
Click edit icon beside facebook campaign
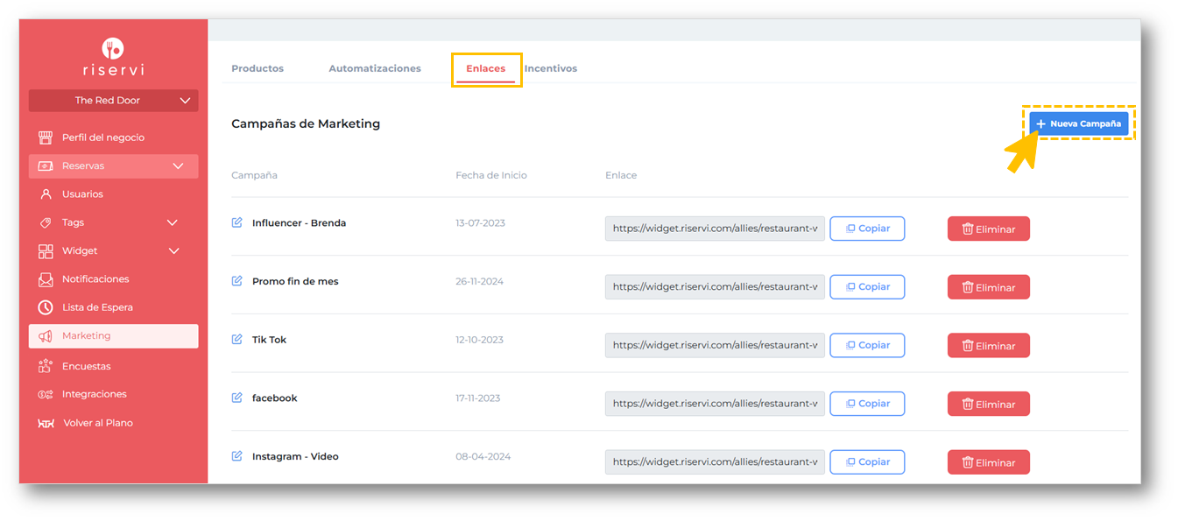point(236,398)
